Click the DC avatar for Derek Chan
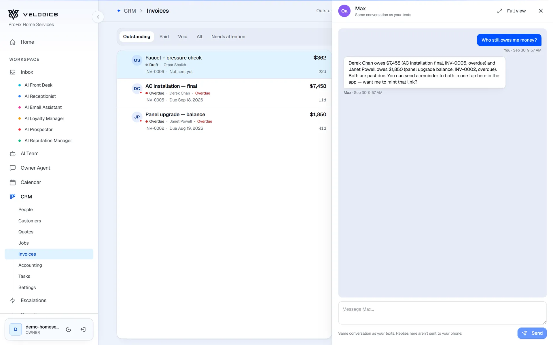 tap(137, 89)
